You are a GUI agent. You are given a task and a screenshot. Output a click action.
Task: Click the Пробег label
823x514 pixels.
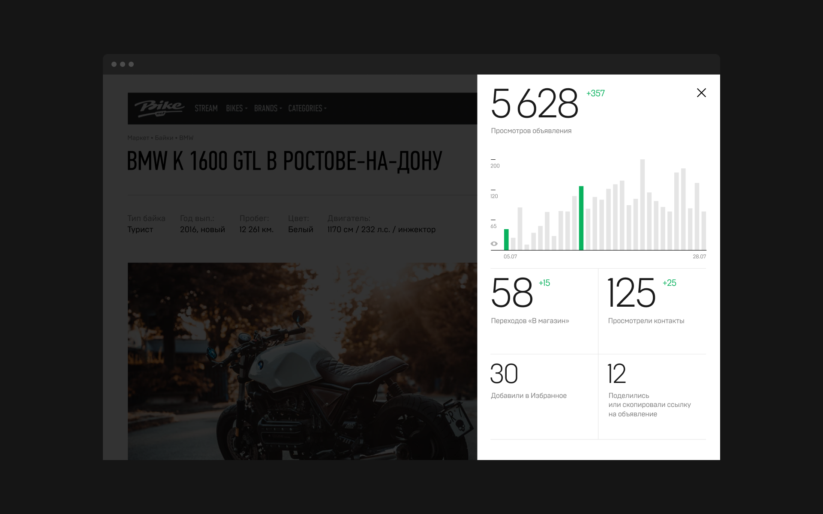point(254,218)
